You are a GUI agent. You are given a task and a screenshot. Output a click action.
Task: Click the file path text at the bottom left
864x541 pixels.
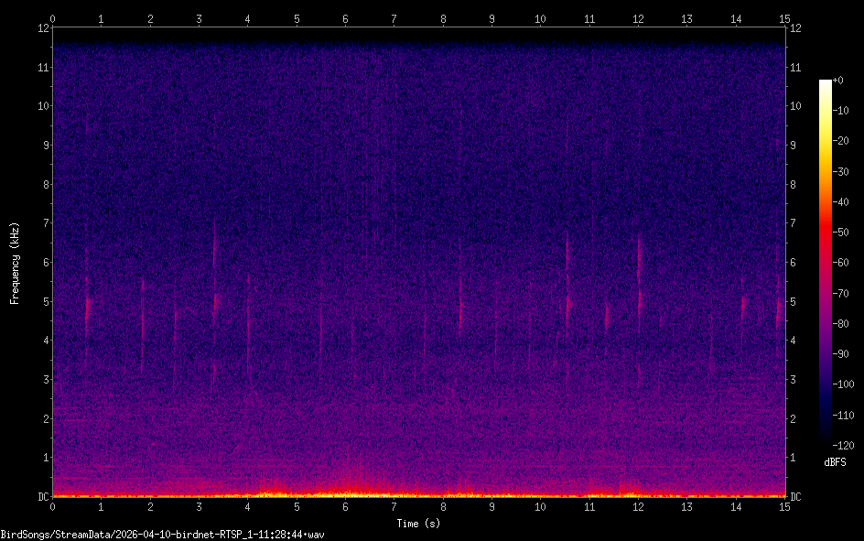pyautogui.click(x=163, y=534)
